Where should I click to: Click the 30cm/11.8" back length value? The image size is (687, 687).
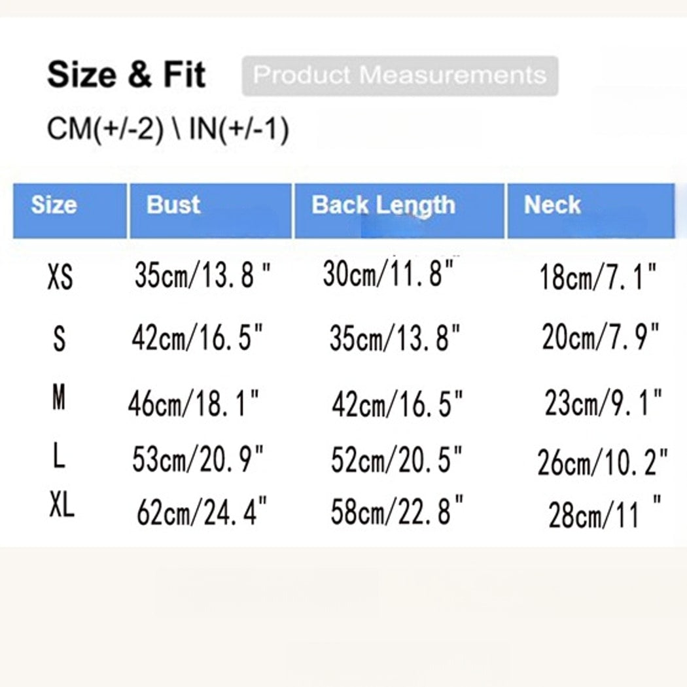tap(388, 273)
